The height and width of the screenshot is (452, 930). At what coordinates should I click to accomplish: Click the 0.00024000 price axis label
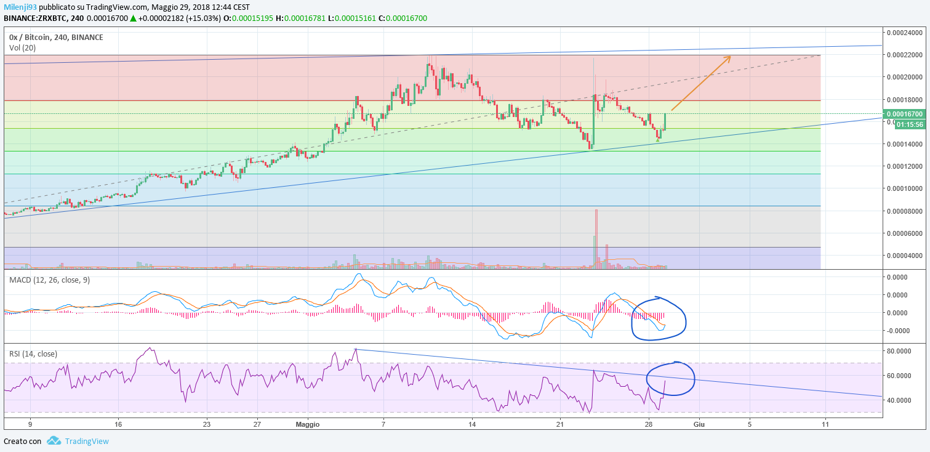tap(904, 33)
